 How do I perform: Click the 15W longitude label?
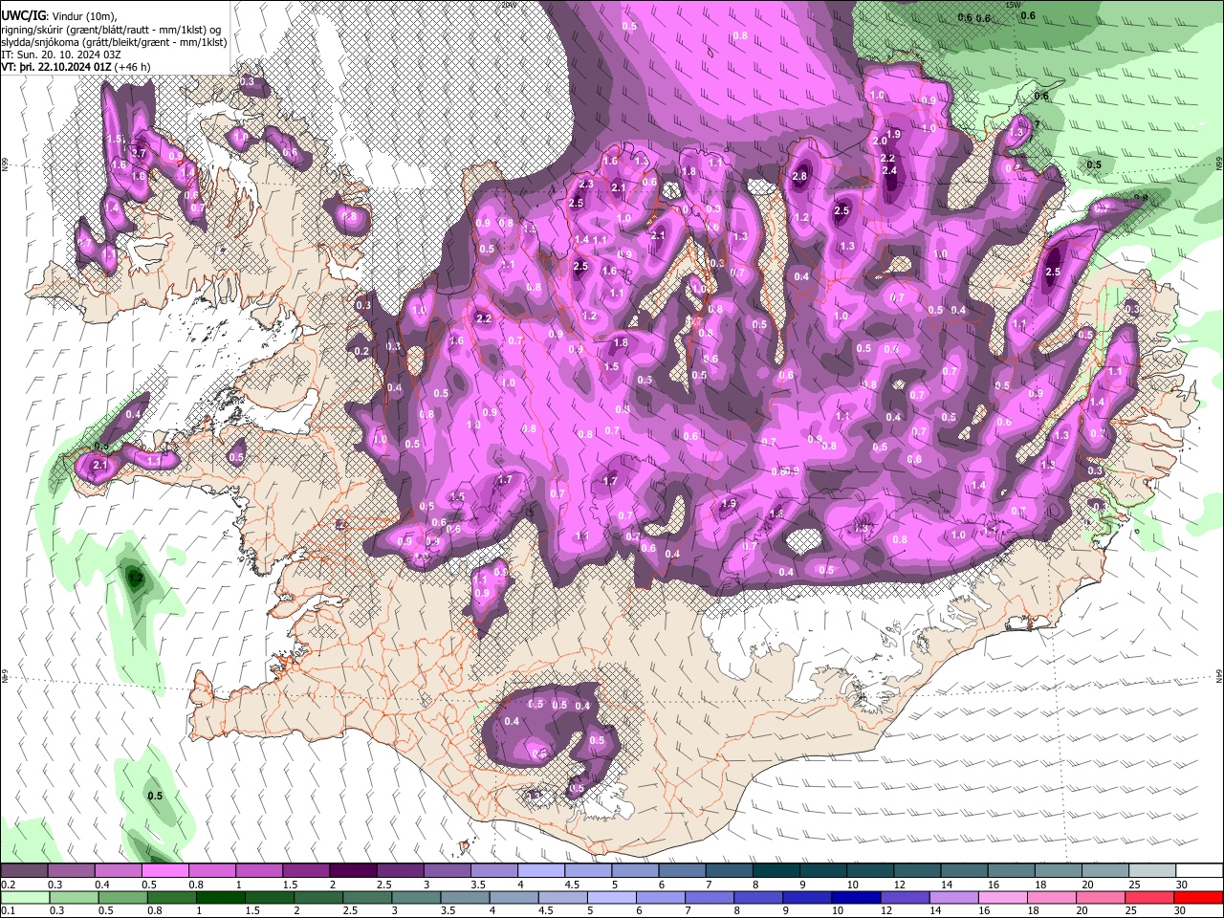(x=1013, y=5)
